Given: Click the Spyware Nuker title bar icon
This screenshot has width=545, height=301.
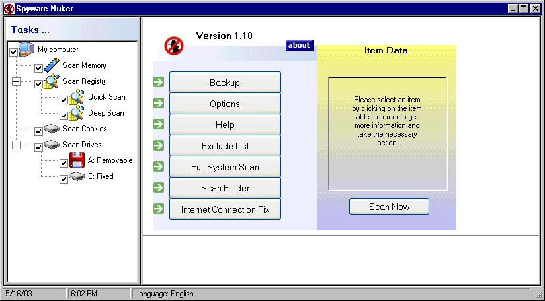Looking at the screenshot, I should point(9,9).
